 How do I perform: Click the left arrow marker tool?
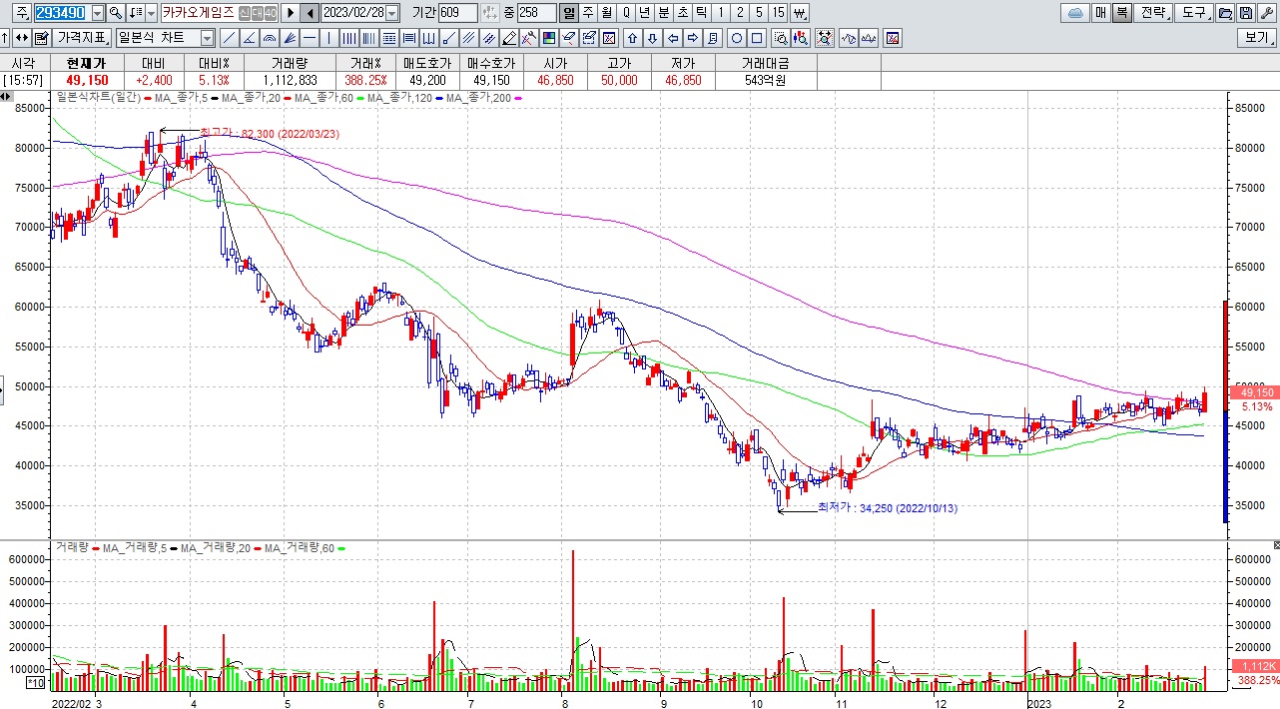tap(672, 38)
